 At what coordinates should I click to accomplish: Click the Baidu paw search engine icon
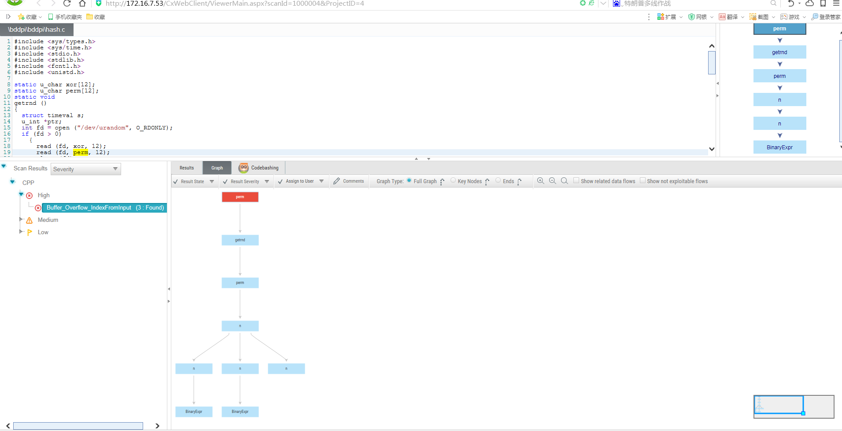pyautogui.click(x=617, y=4)
